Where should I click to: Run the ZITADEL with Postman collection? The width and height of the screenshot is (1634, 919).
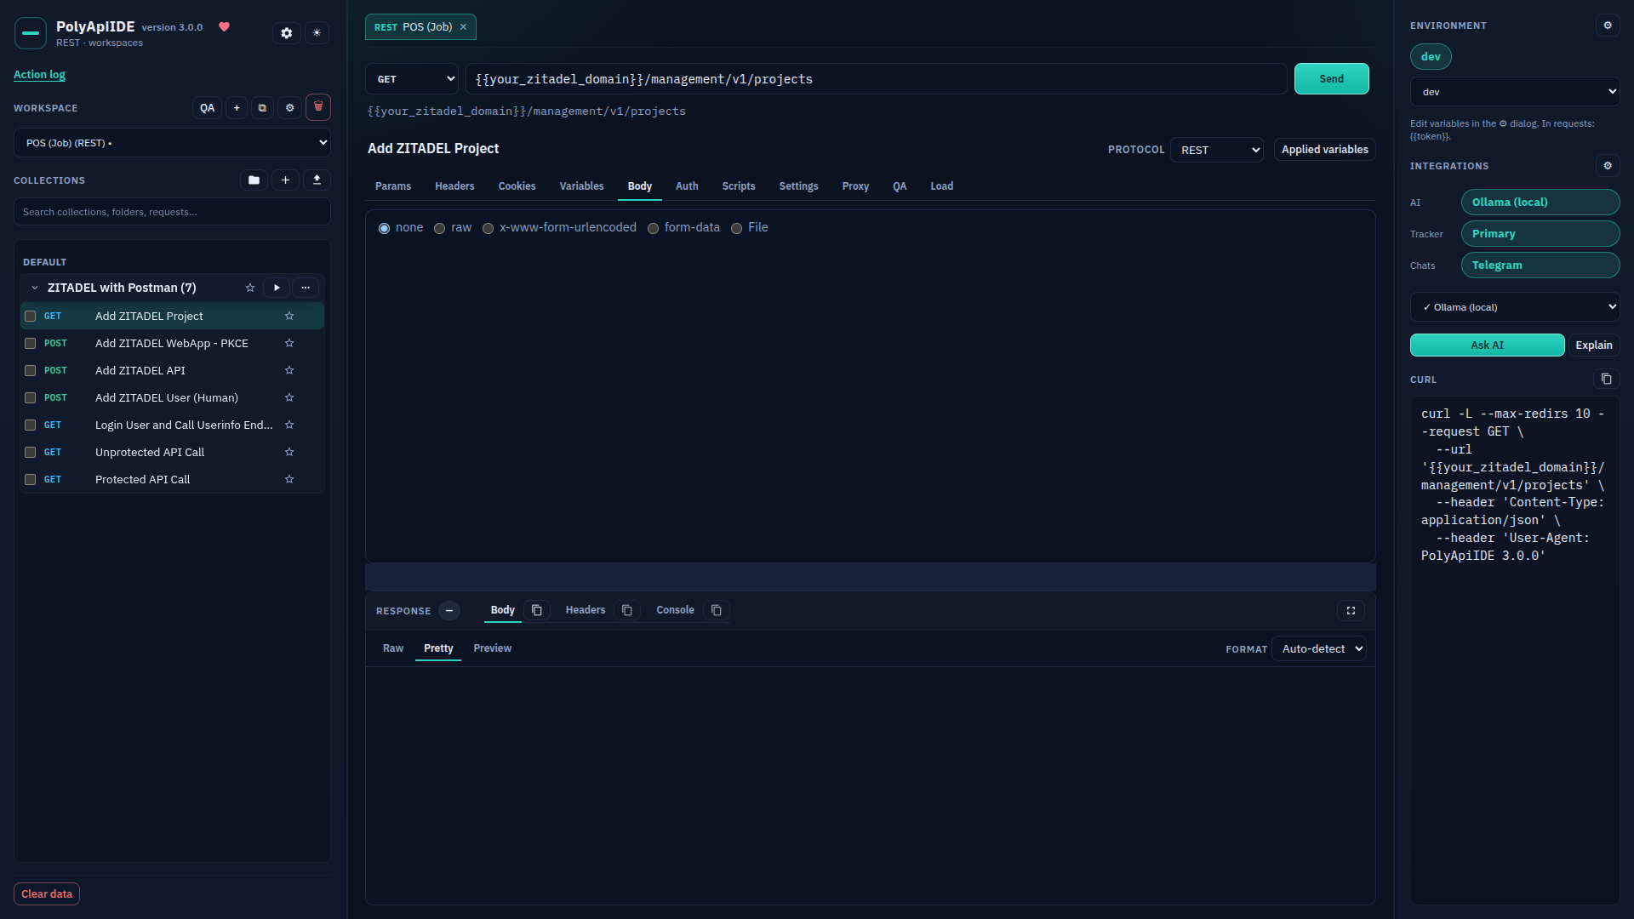coord(277,288)
